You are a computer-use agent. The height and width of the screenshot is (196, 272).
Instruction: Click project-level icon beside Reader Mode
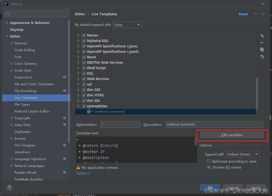point(64,172)
